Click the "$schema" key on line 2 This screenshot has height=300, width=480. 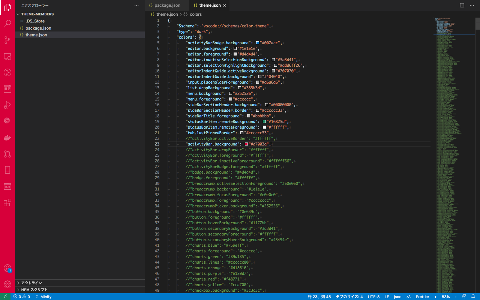187,26
